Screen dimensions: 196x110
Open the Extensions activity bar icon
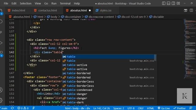[1, 53]
